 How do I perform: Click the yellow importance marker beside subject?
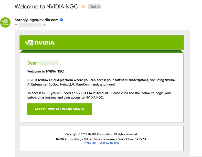pos(83,7)
